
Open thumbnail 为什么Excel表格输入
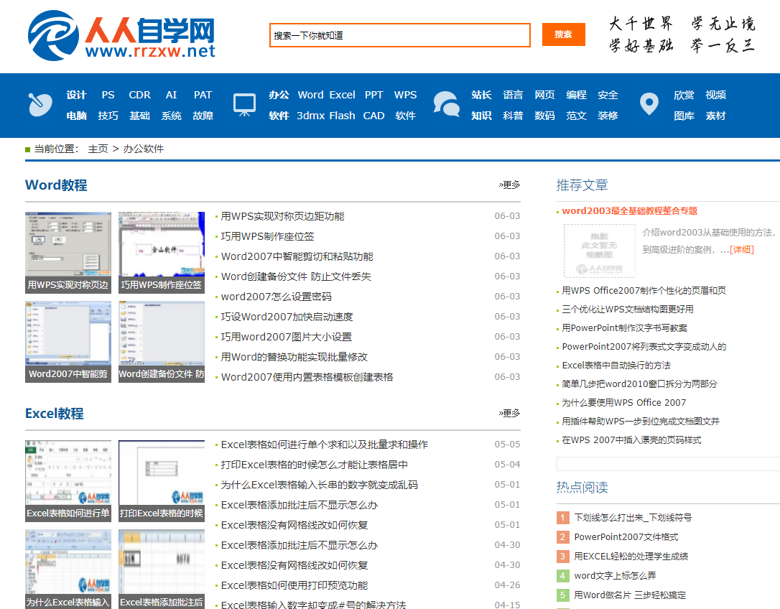(x=68, y=570)
